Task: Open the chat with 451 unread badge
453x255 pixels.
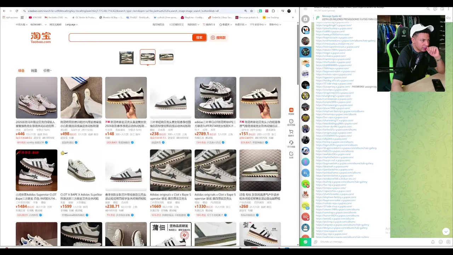Action: tap(305, 30)
